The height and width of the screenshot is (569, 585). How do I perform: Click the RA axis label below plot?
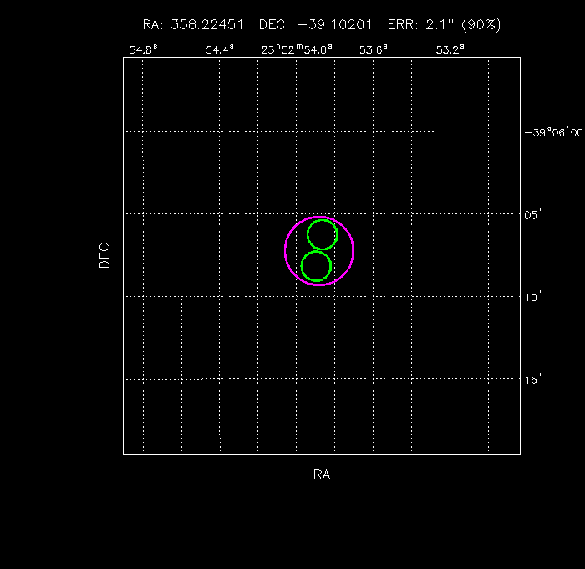(x=322, y=475)
